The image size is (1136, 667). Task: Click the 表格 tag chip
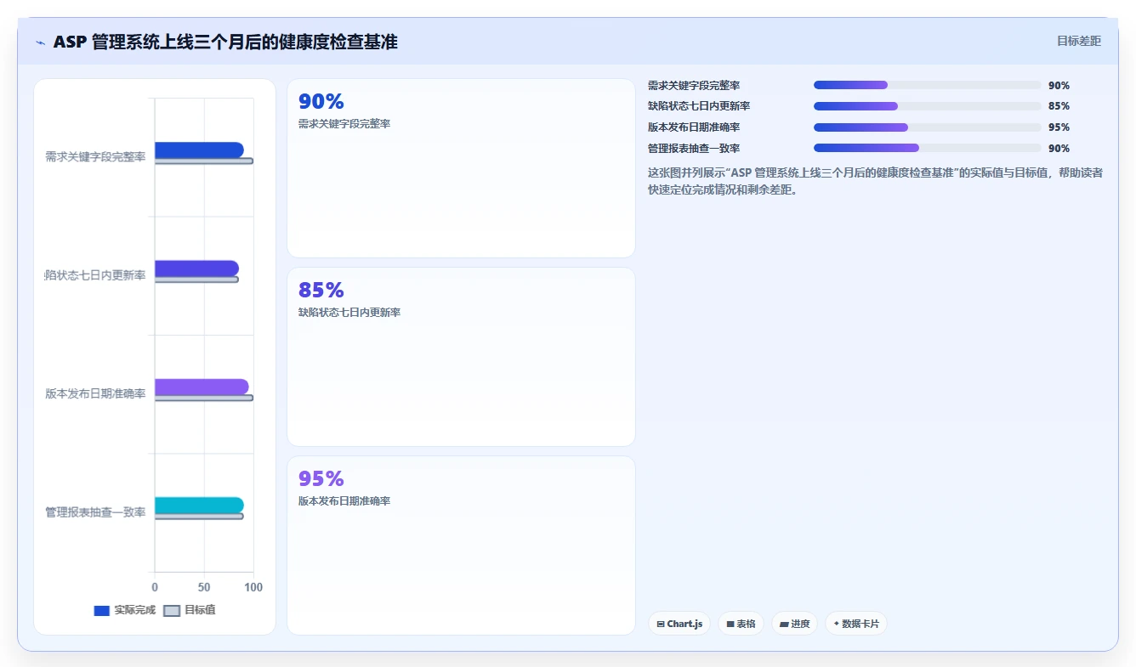point(741,624)
